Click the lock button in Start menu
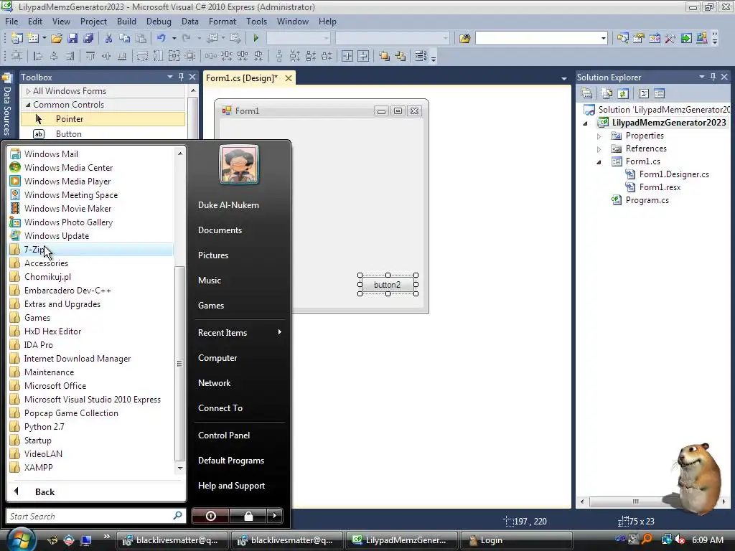Image resolution: width=735 pixels, height=551 pixels. (248, 516)
